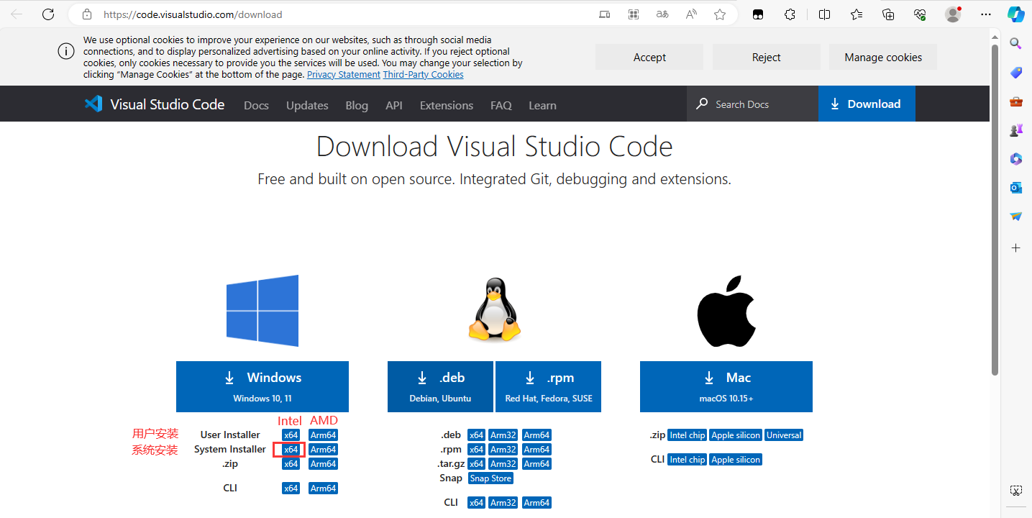
Task: Download Linux CLI Arm32
Action: coord(503,503)
